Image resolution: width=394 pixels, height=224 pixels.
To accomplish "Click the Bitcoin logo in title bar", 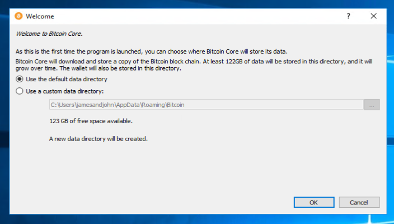I will pos(18,16).
